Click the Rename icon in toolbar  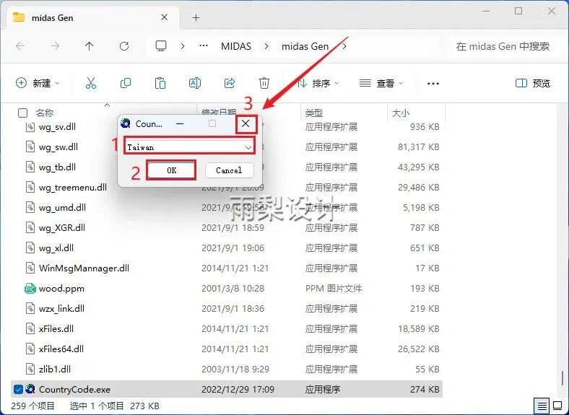[195, 84]
